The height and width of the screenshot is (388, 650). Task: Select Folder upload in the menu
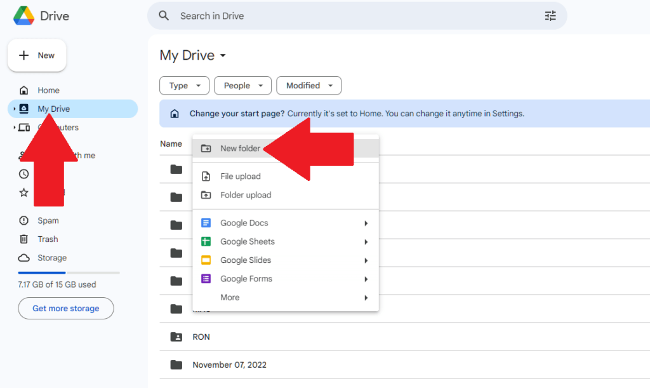(x=286, y=195)
